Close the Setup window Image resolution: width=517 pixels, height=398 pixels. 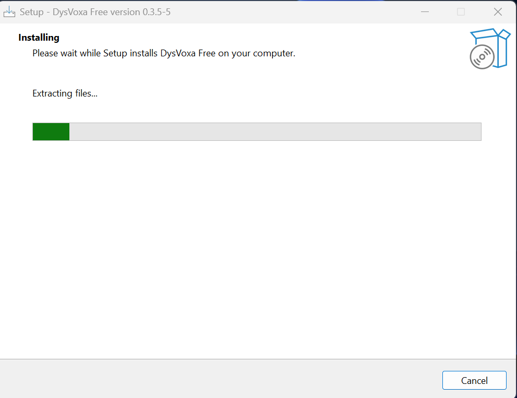(x=498, y=12)
